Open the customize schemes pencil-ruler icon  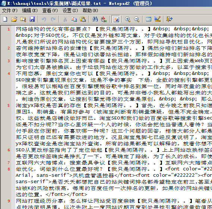[x=158, y=19]
